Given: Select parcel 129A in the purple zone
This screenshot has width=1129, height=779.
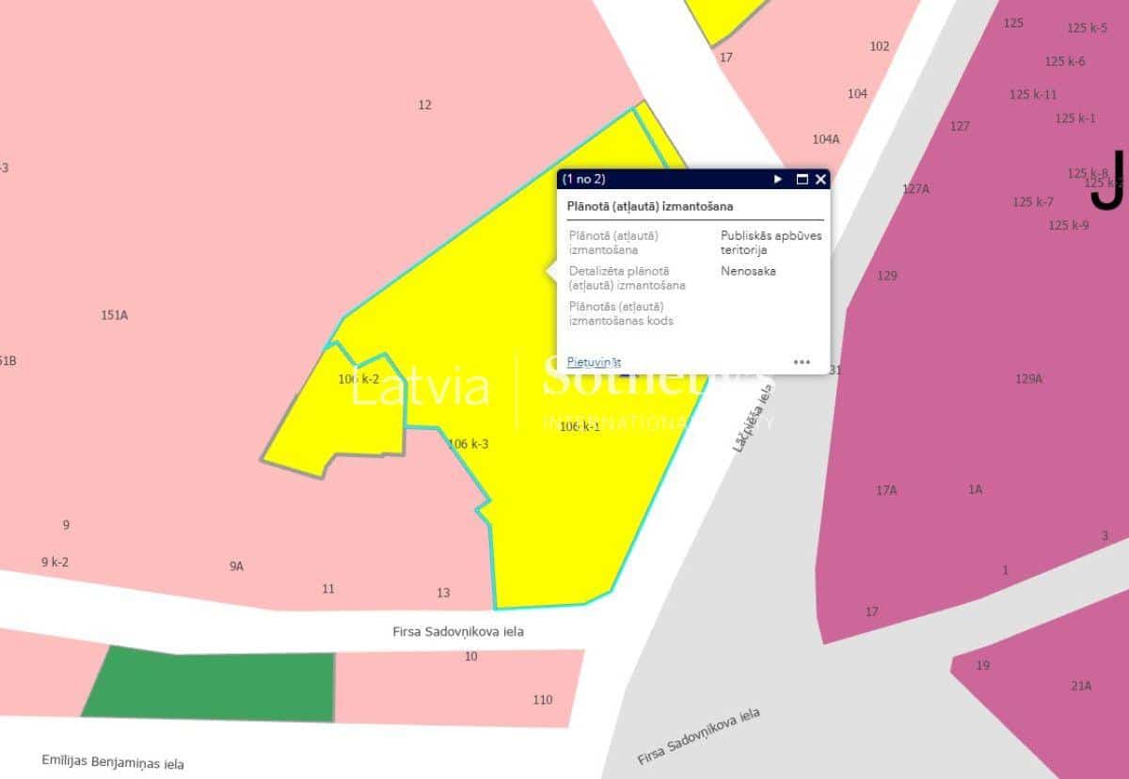Looking at the screenshot, I should [x=1028, y=379].
